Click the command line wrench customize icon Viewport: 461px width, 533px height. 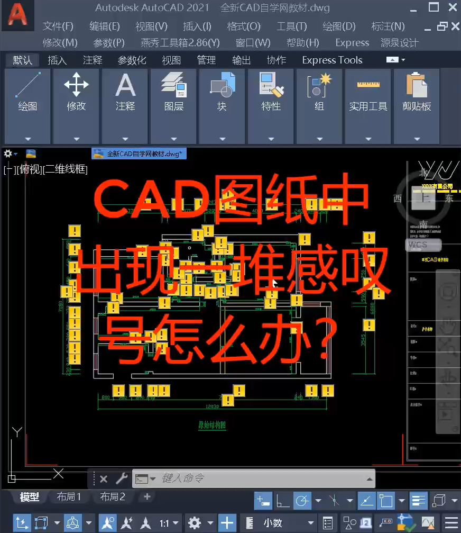tap(122, 478)
